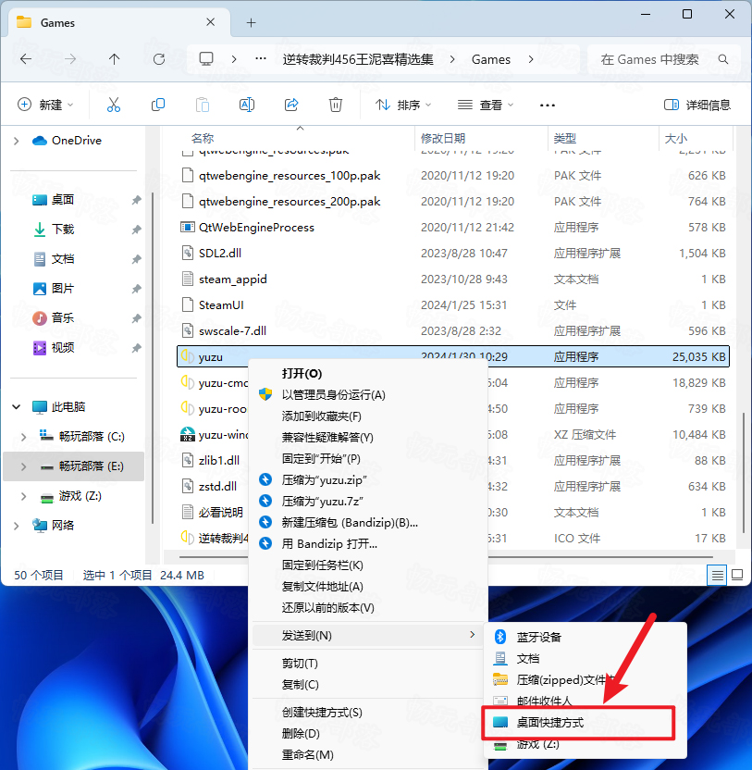Click the Delete trash icon in toolbar

click(336, 105)
